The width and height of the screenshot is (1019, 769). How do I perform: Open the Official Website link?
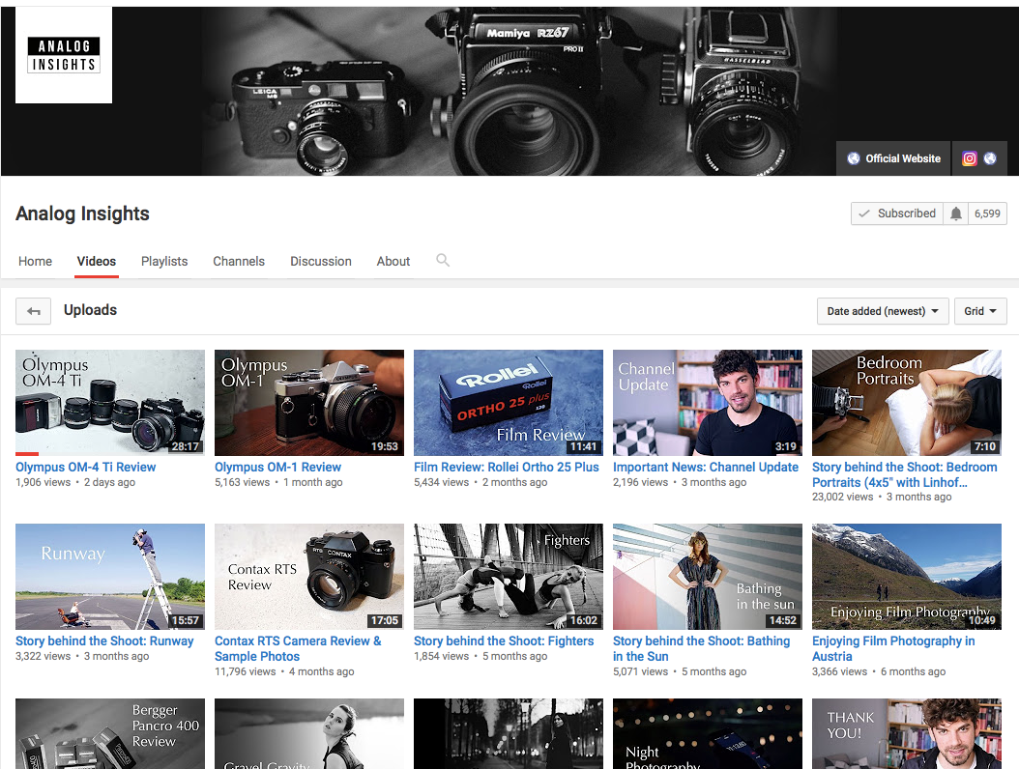coord(893,158)
